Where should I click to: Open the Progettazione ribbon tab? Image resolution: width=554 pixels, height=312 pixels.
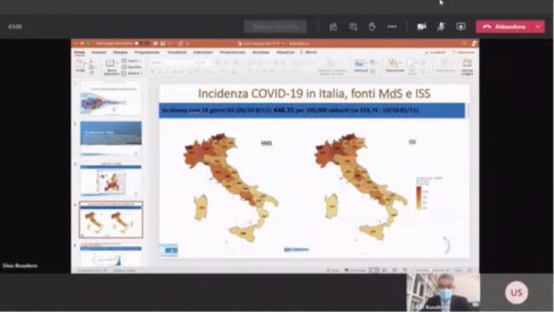147,52
